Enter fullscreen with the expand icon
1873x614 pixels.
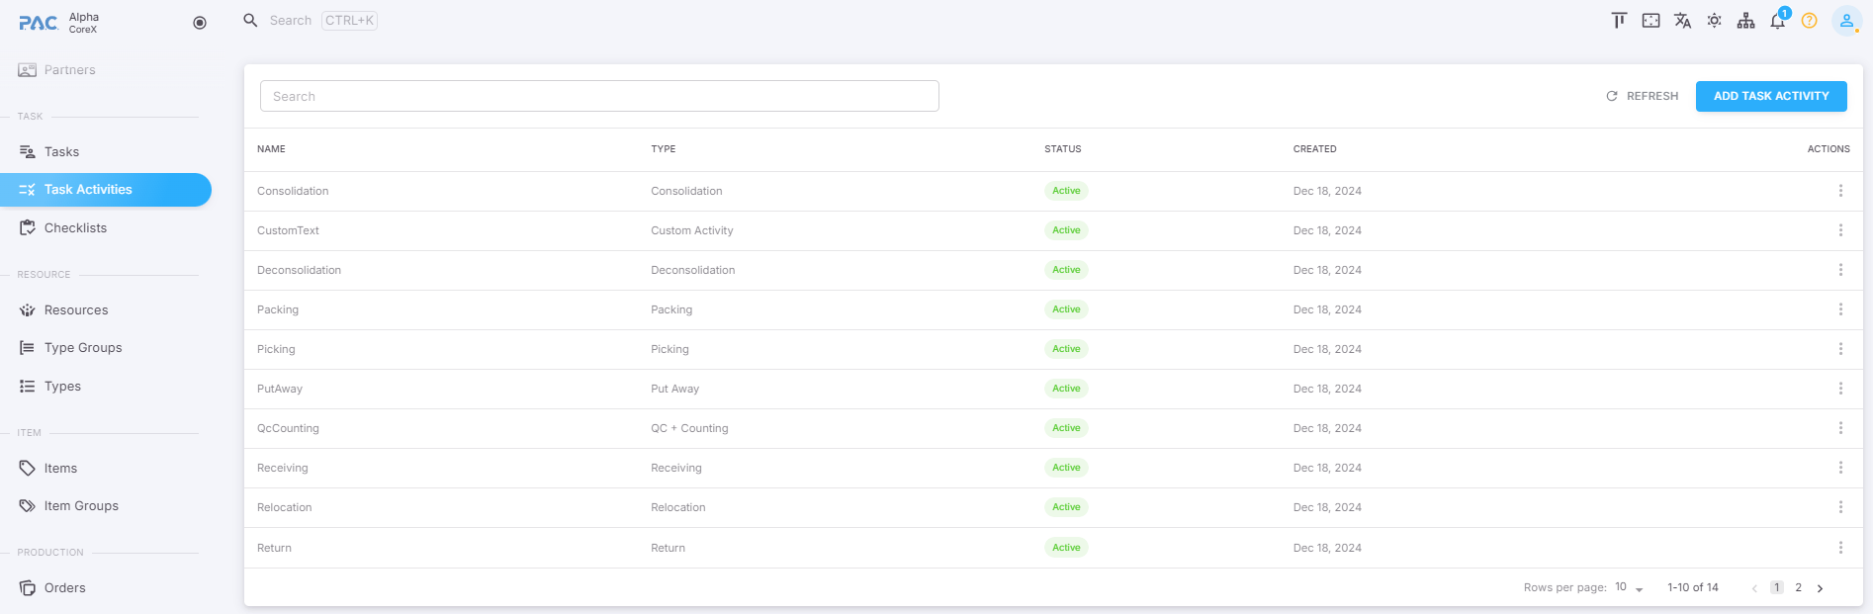point(1650,21)
